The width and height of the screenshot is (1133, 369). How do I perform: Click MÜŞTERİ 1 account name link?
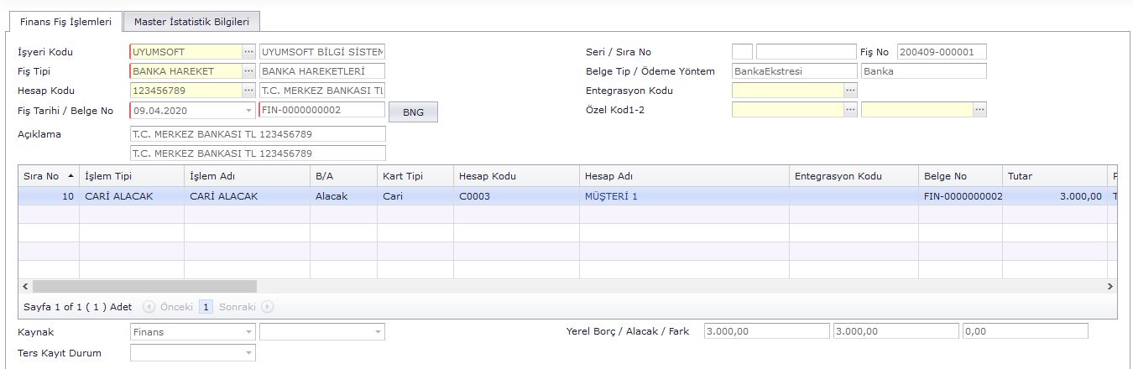[x=611, y=196]
